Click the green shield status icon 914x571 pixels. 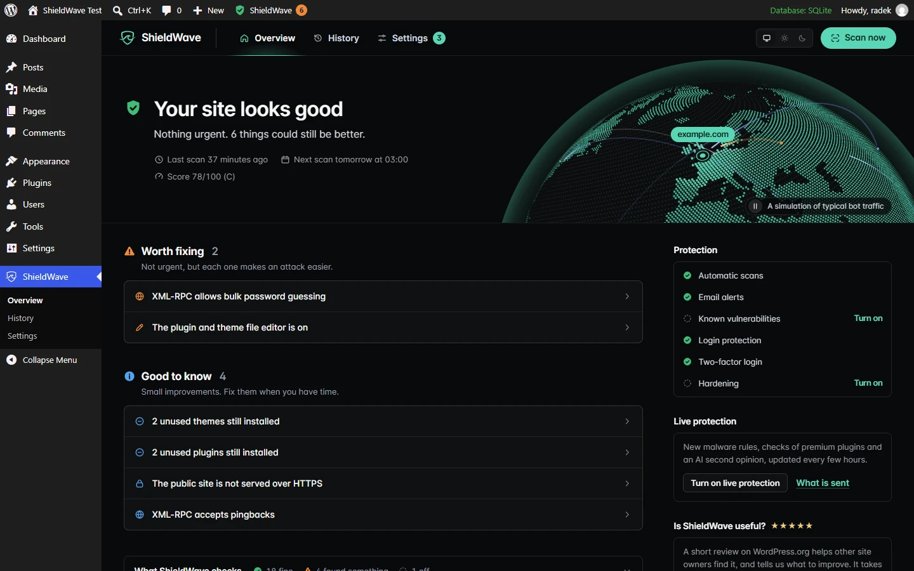133,108
